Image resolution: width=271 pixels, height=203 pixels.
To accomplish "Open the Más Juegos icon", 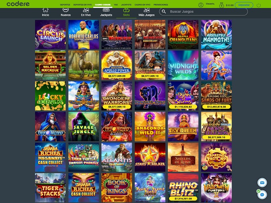I will [146, 10].
